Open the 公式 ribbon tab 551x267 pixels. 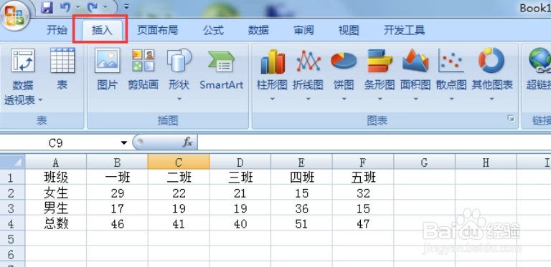213,30
